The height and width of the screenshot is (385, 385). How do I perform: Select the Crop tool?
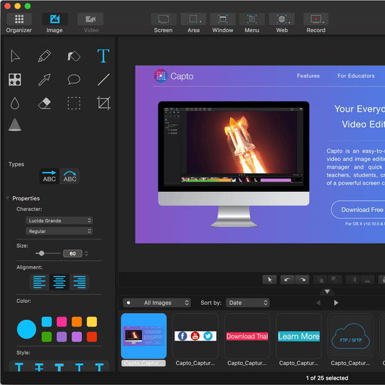pos(103,103)
